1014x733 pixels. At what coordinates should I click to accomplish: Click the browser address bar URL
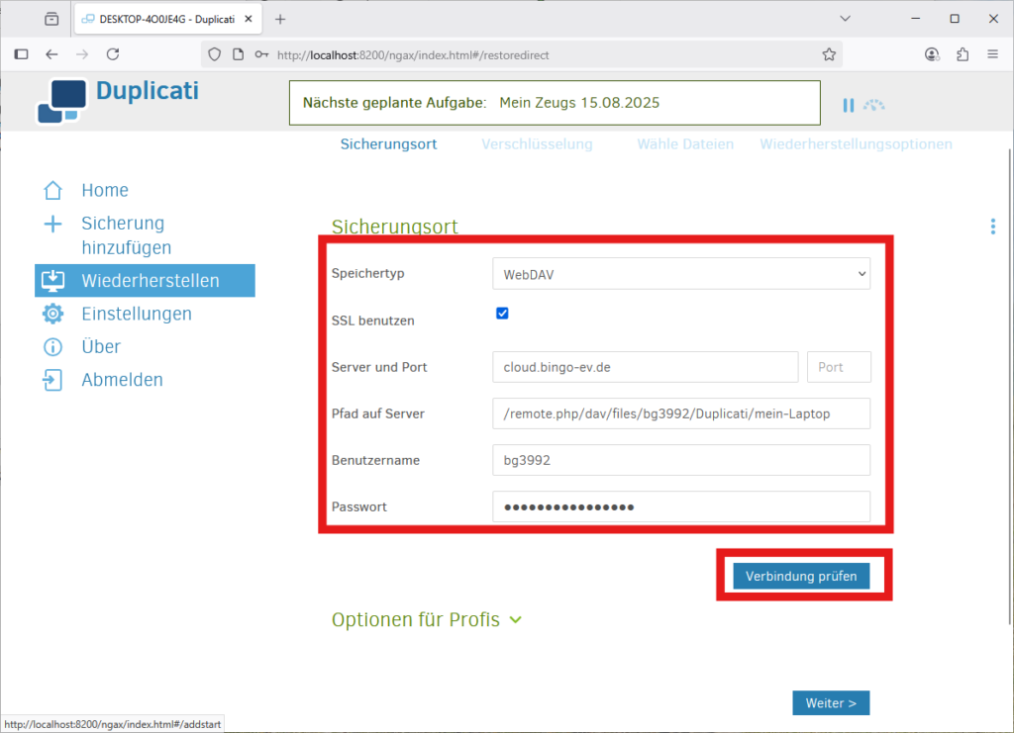413,55
